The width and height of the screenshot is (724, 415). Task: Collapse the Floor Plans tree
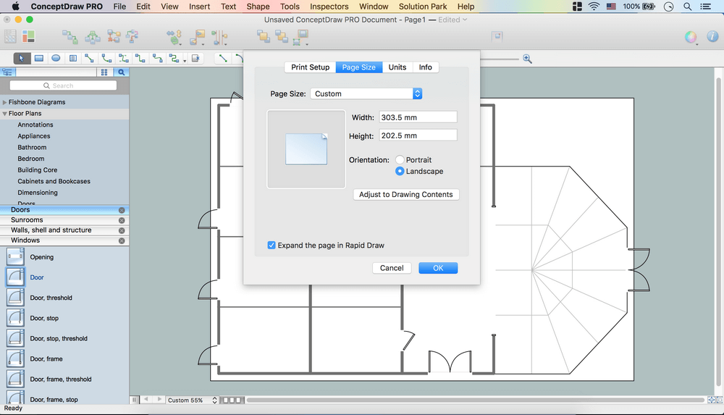tap(5, 114)
